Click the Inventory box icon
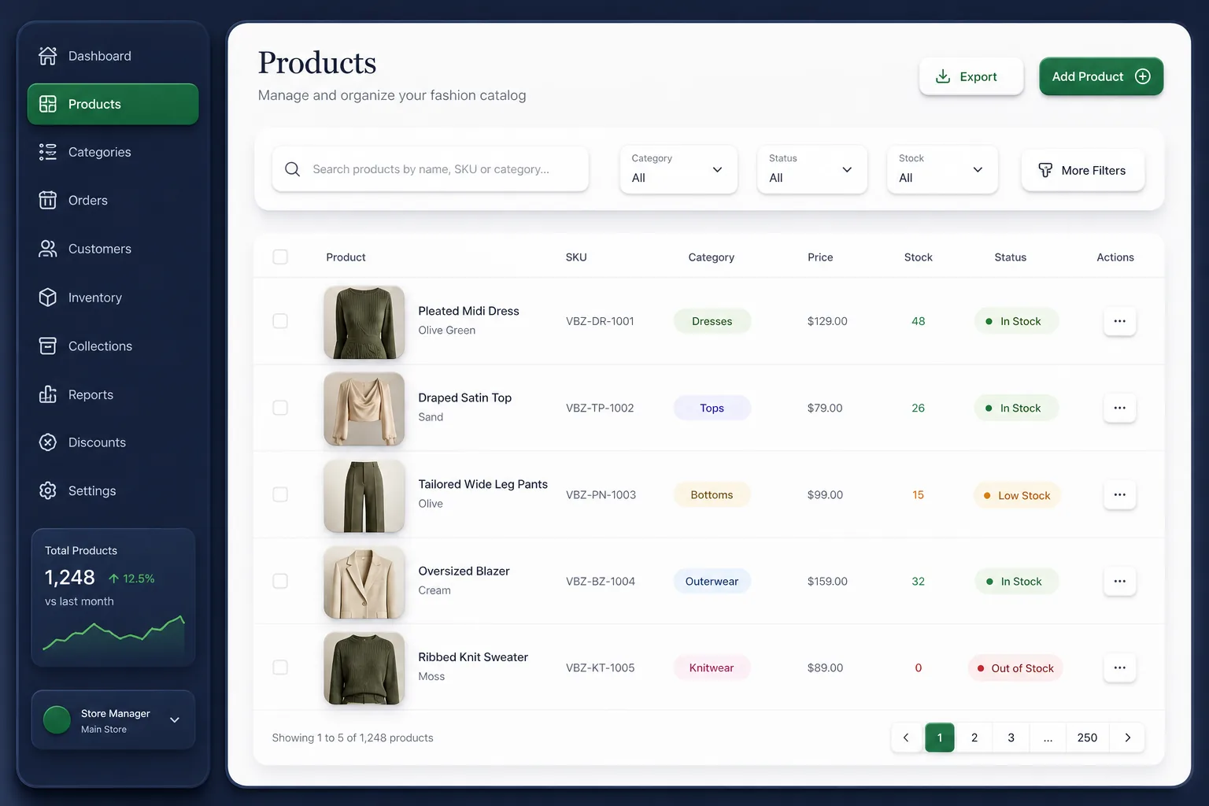The width and height of the screenshot is (1209, 806). pos(48,298)
